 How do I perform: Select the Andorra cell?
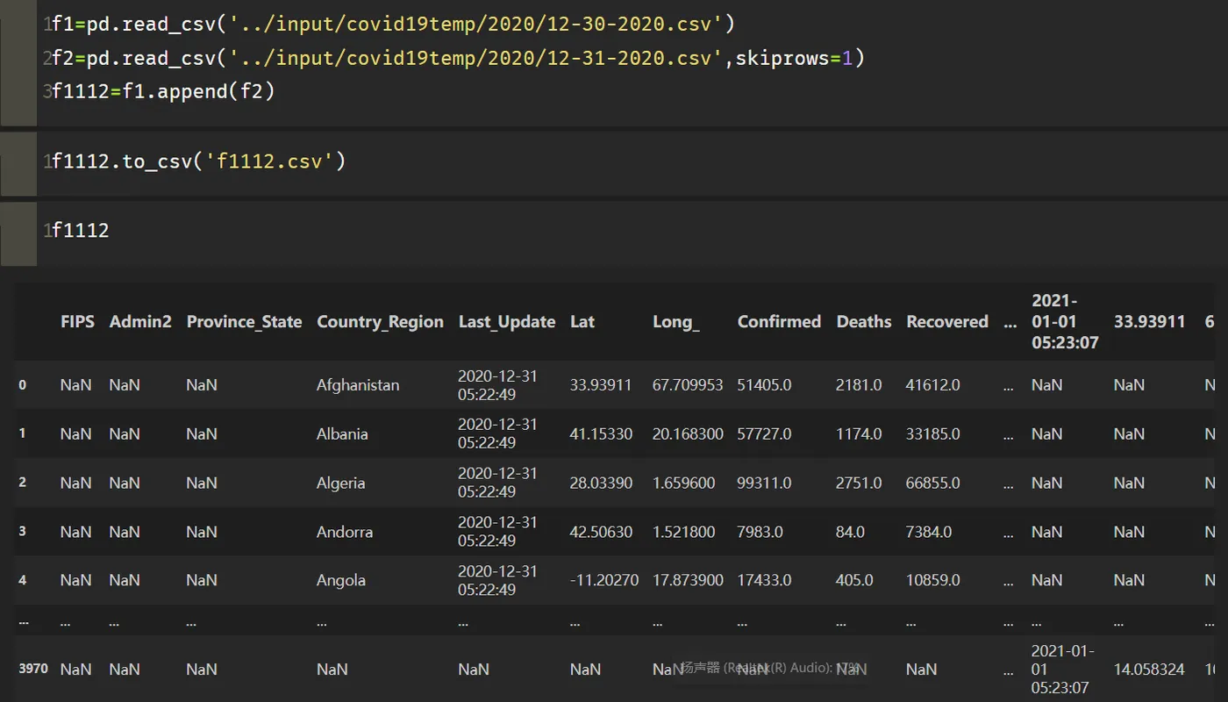[344, 533]
